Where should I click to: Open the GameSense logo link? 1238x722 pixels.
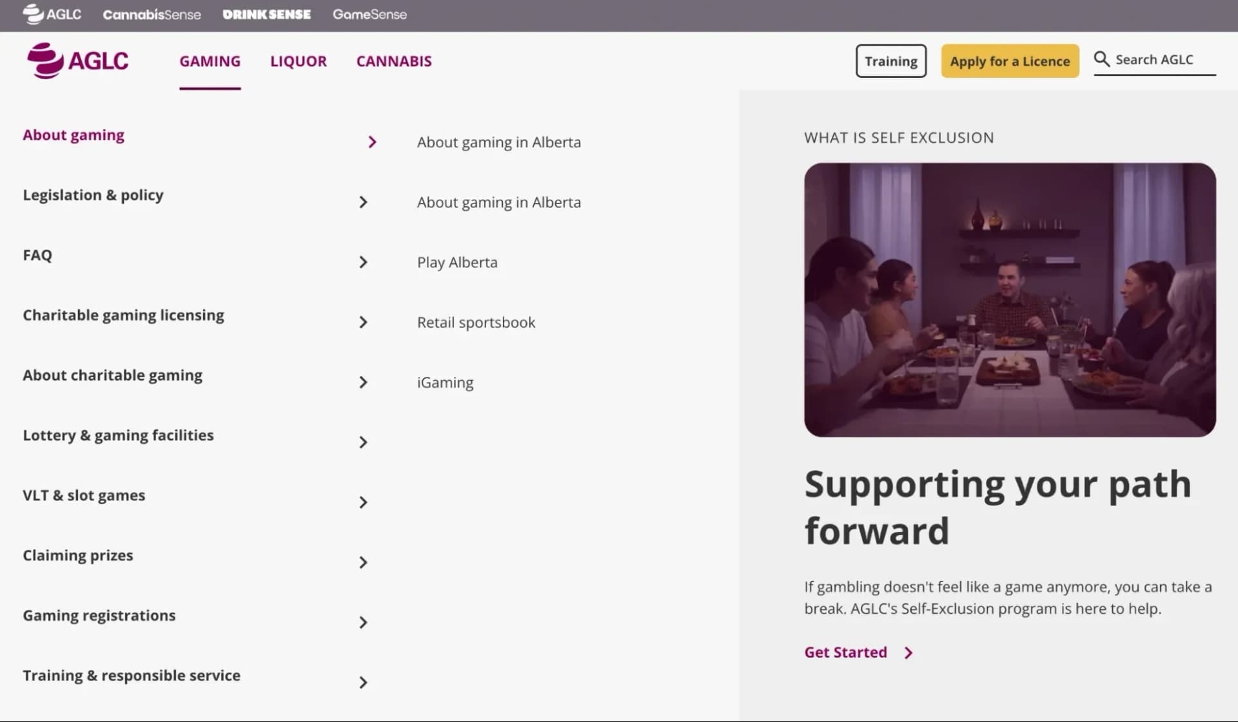(369, 14)
